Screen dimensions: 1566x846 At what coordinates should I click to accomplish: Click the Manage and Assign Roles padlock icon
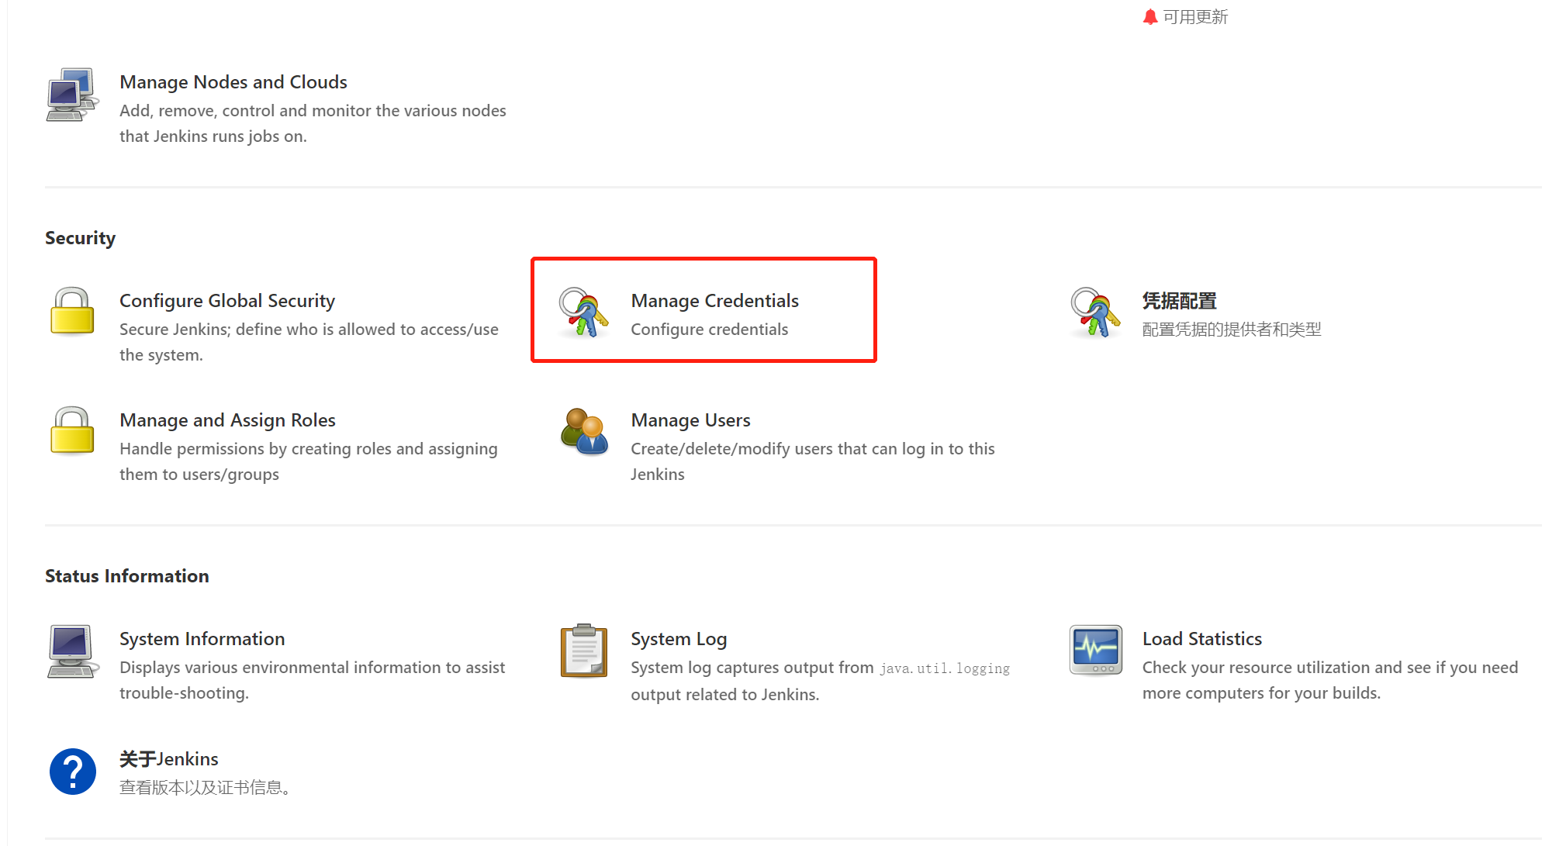point(72,430)
